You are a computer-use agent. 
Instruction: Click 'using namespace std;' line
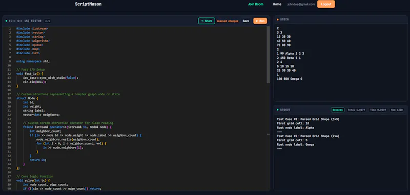click(33, 61)
